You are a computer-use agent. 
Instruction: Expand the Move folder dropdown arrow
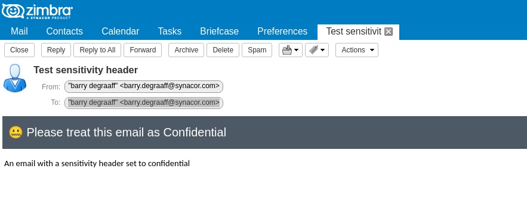297,50
